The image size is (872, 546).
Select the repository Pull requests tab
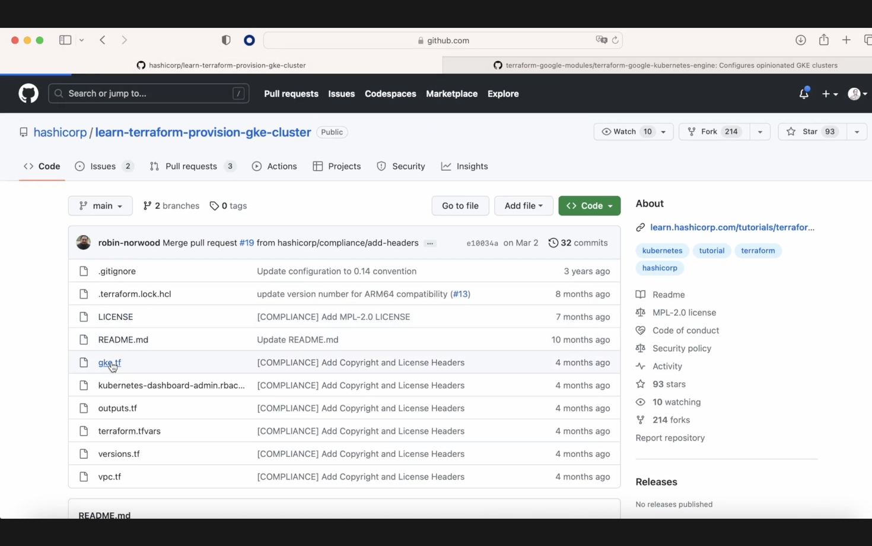tap(193, 166)
